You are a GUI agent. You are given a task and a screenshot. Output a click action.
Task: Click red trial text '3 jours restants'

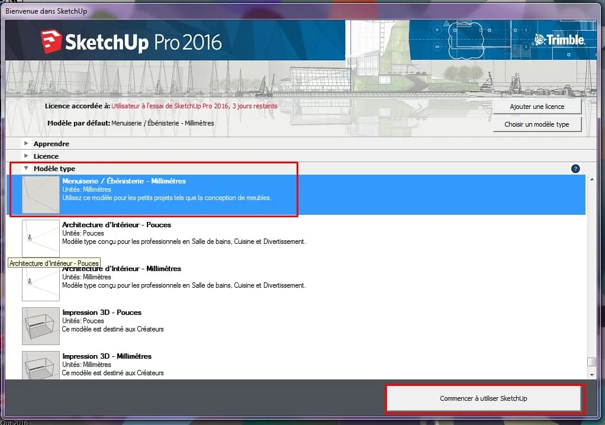[255, 106]
